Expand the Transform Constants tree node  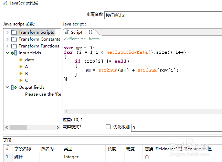point(8,39)
